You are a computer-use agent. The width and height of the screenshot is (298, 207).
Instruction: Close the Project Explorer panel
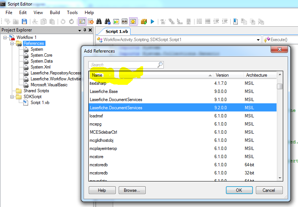[90, 30]
